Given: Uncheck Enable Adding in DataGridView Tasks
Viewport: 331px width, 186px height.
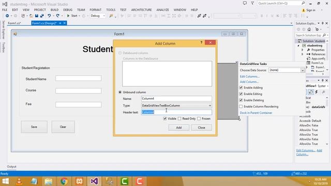Looking at the screenshot, I should point(241,87).
